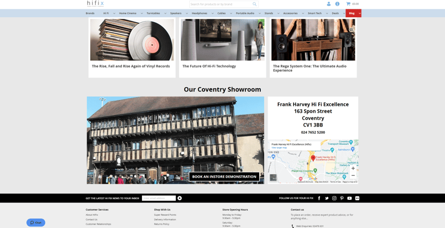Click The Wave Waterpark map marker
445x228 pixels.
(x=344, y=176)
